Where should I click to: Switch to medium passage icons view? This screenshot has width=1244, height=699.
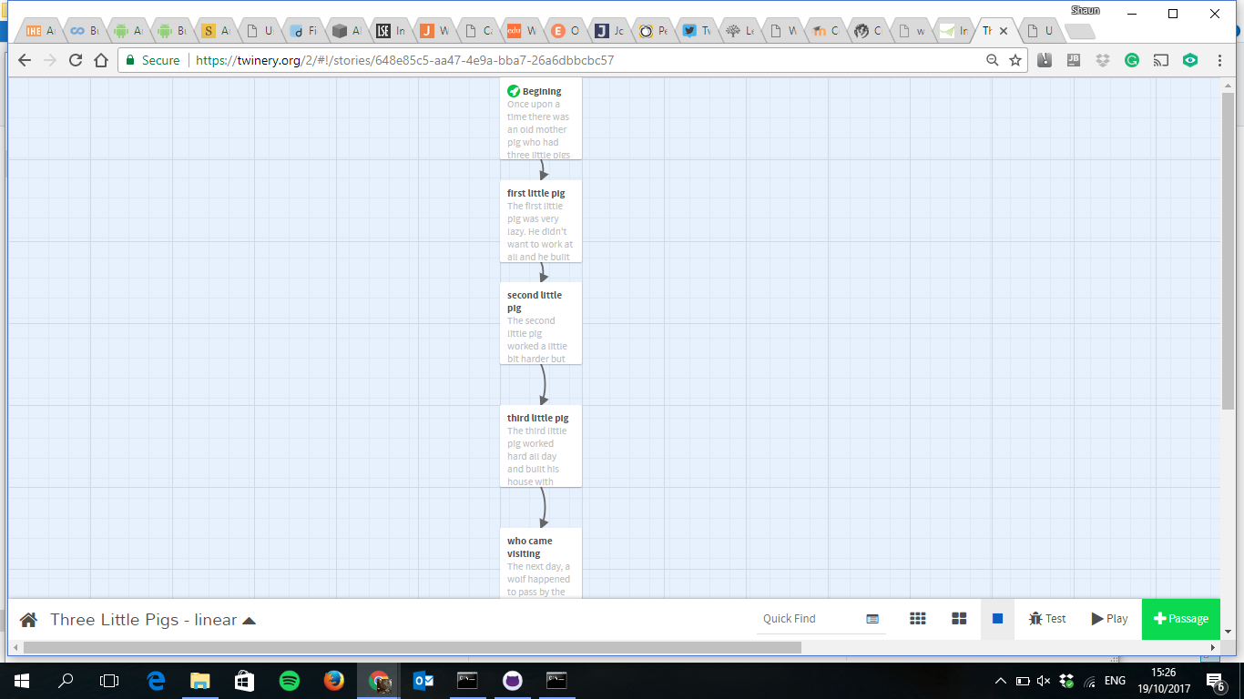point(958,619)
